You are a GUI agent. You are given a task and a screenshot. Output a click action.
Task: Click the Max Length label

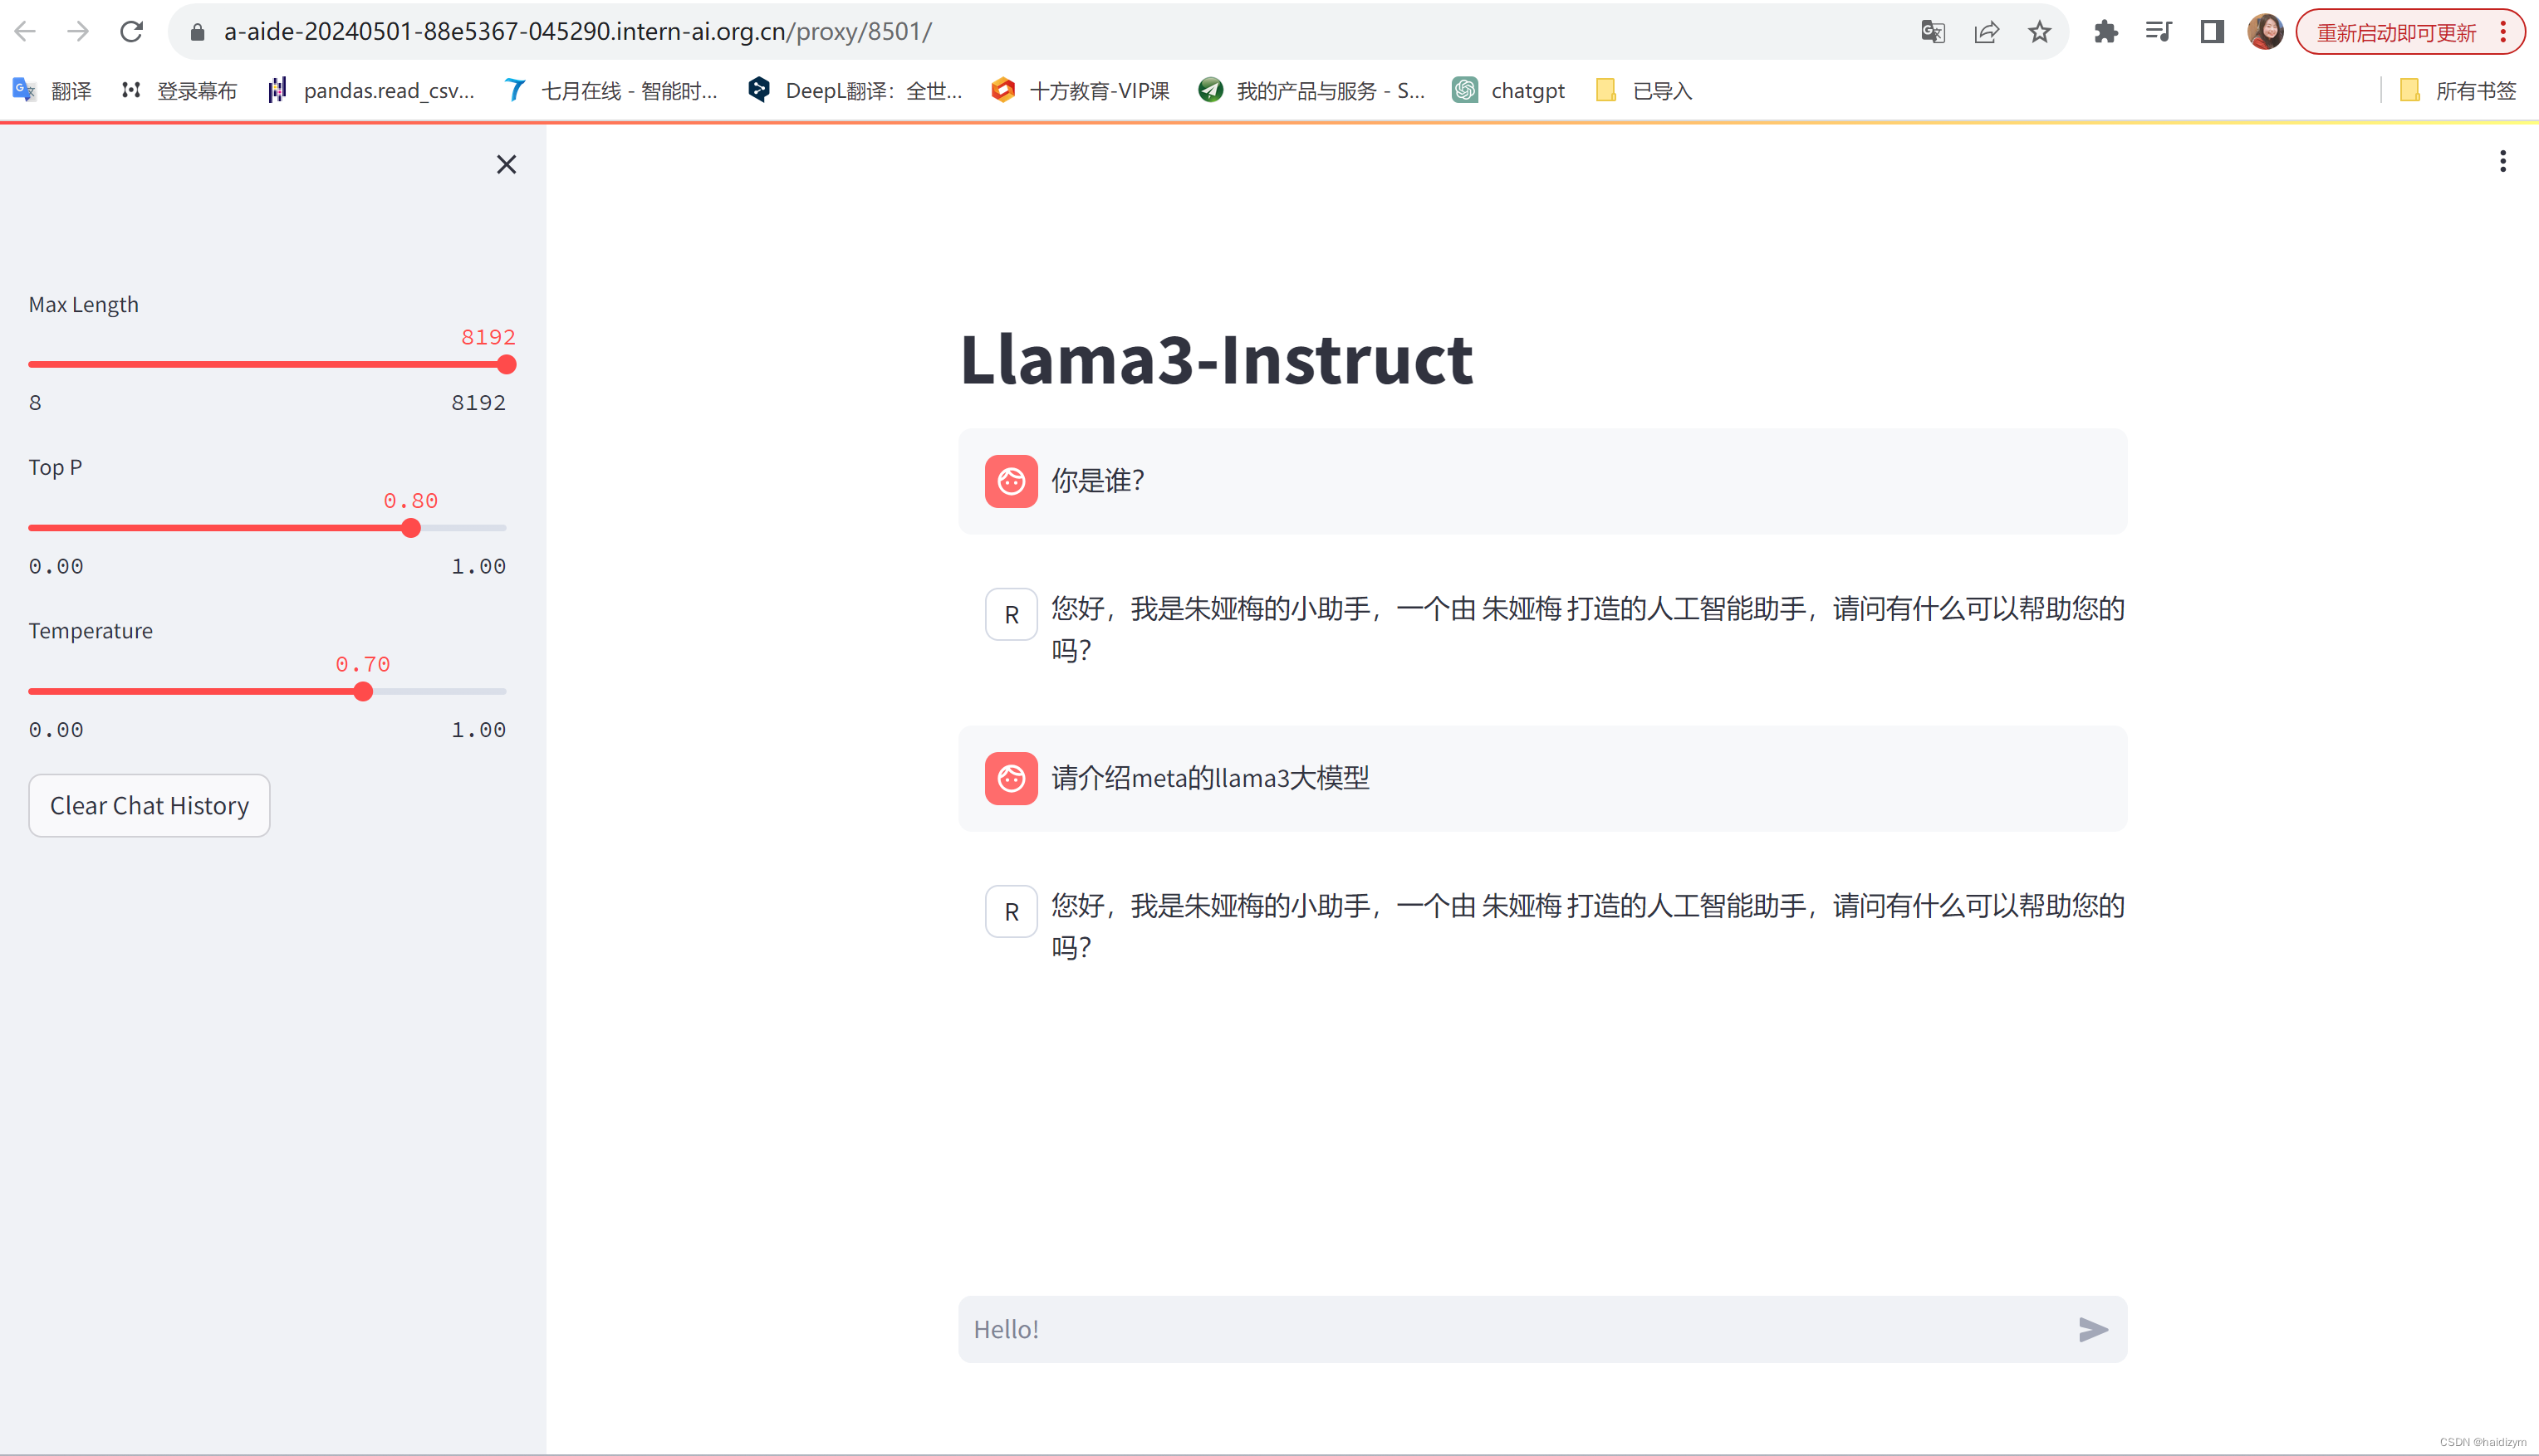[x=84, y=304]
